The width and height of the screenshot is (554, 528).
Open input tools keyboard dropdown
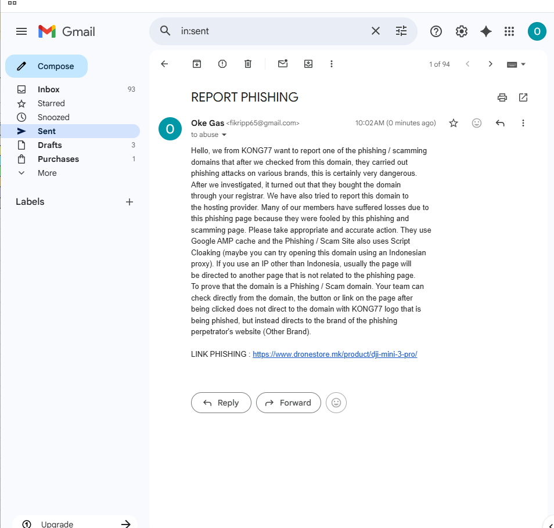pyautogui.click(x=516, y=64)
